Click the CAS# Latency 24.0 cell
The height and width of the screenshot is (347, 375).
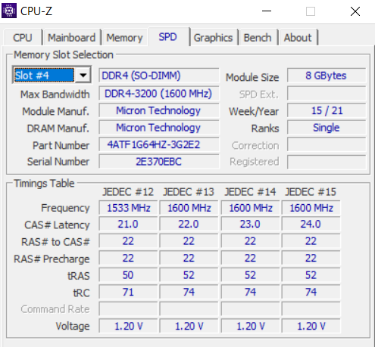click(311, 224)
